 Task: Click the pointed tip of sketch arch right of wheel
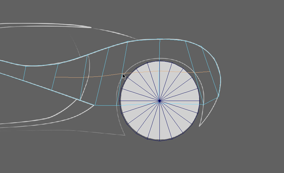coord(199,126)
